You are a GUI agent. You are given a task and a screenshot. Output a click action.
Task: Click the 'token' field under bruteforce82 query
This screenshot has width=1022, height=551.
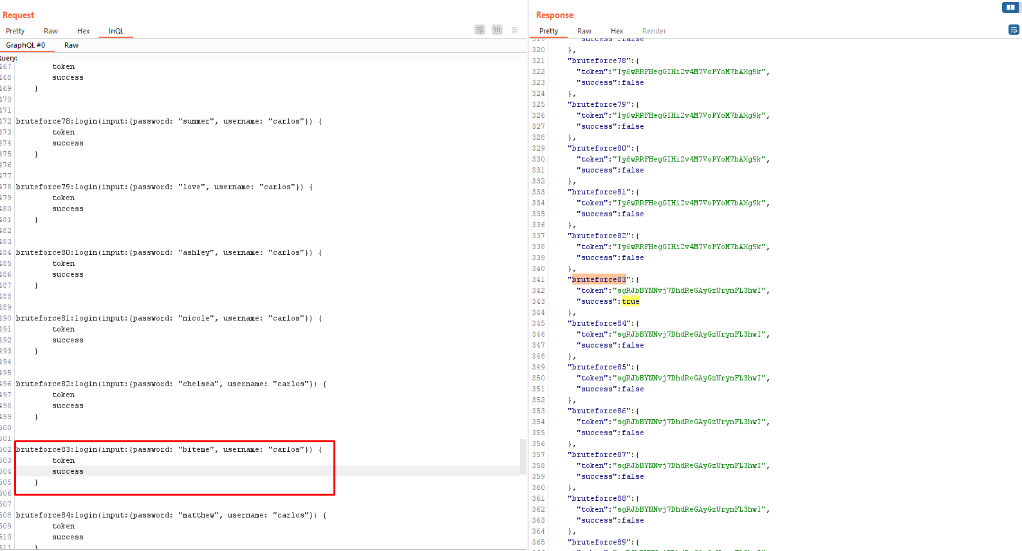(64, 395)
